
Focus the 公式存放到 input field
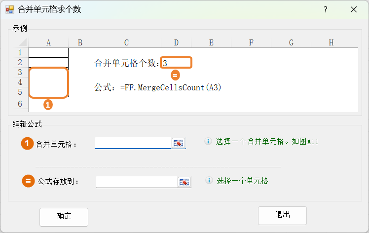tap(137, 182)
